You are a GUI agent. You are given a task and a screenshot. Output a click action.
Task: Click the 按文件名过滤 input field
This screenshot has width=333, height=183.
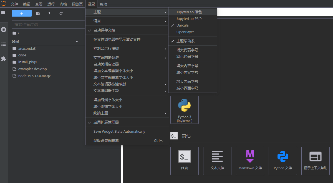tap(49, 24)
